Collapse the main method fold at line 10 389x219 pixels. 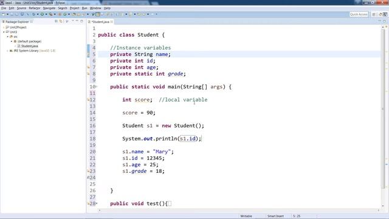97,86
